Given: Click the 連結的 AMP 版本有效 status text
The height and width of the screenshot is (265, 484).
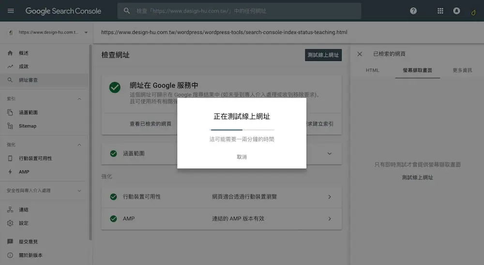Looking at the screenshot, I should pos(238,219).
